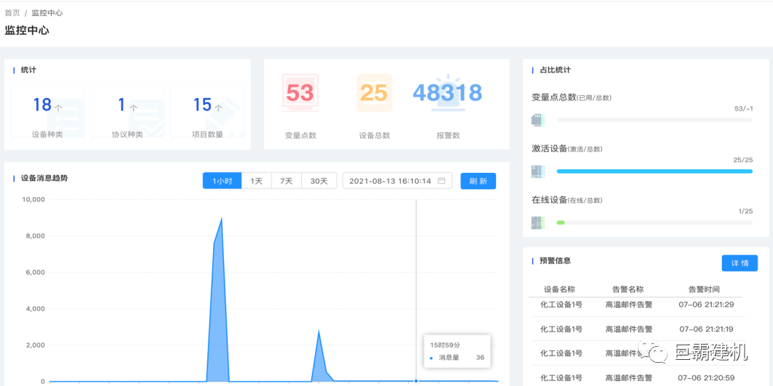This screenshot has height=386, width=773.
Task: Click the 25/25 ratio value
Action: (x=743, y=160)
